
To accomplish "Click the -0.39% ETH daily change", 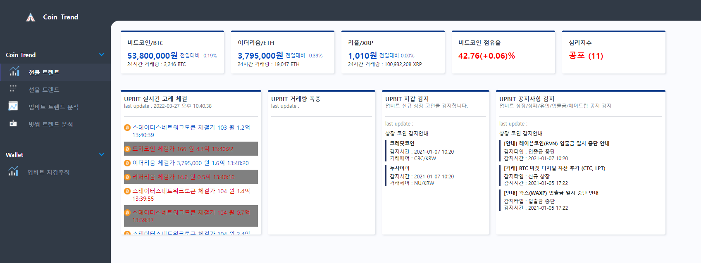I will (315, 56).
